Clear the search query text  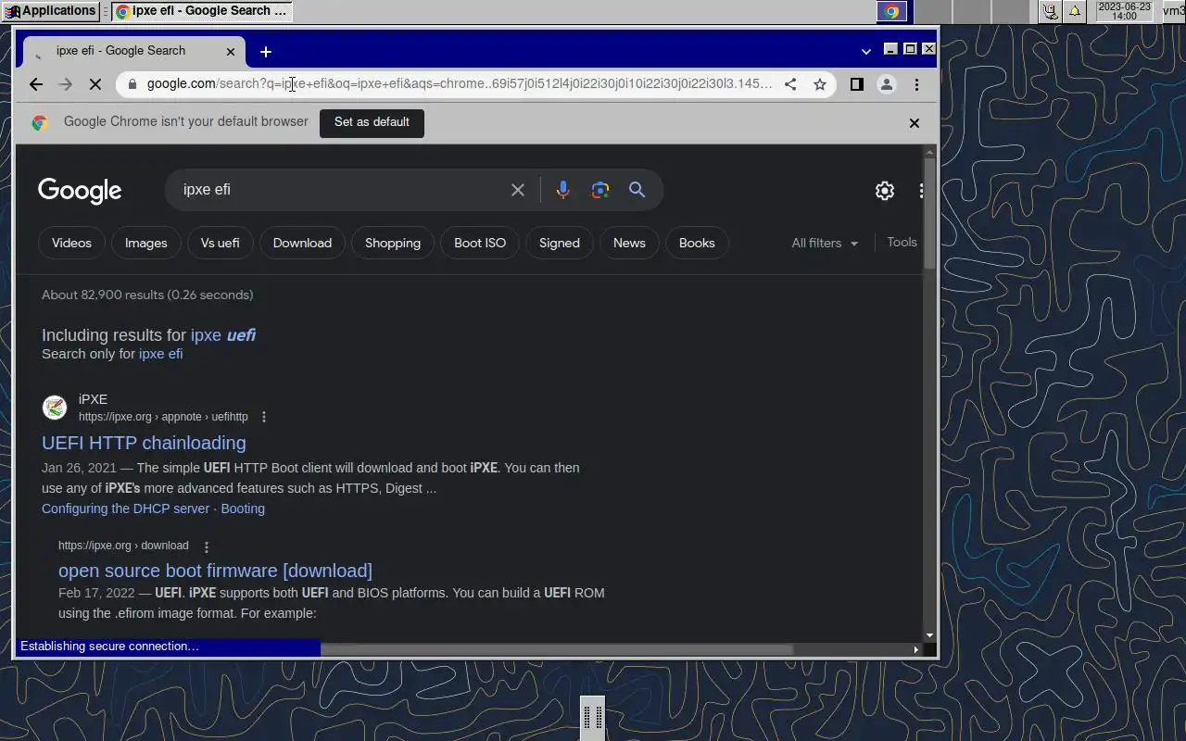[518, 190]
